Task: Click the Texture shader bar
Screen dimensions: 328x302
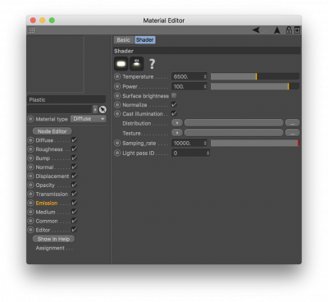Action: pyautogui.click(x=234, y=133)
